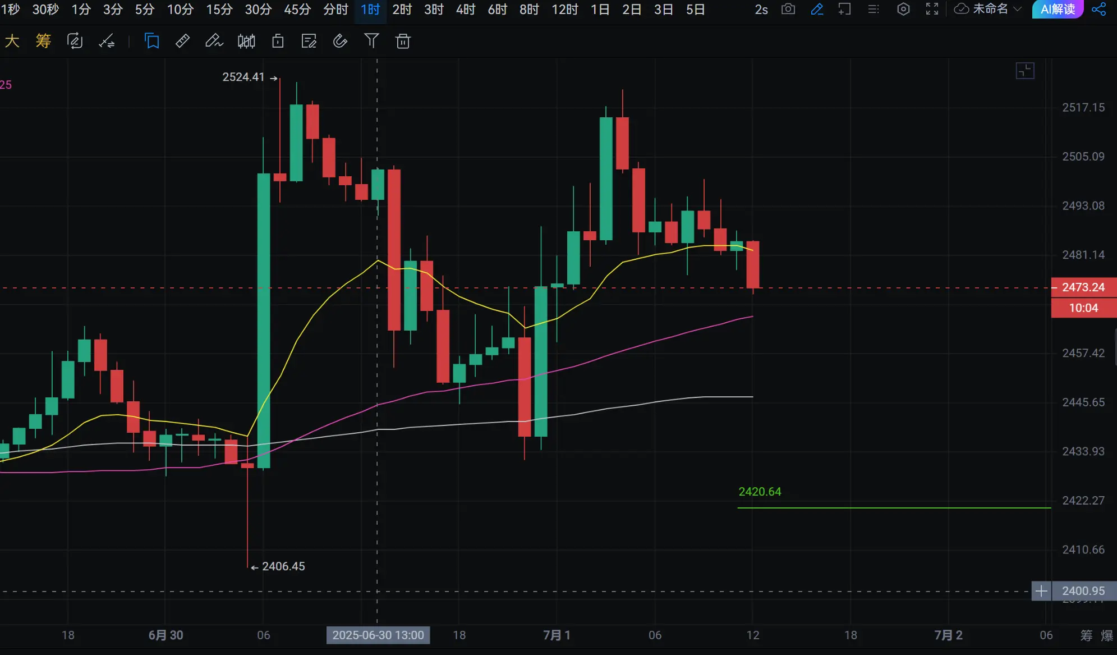Select the blue bookmark layers tool
This screenshot has width=1117, height=655.
click(x=151, y=41)
